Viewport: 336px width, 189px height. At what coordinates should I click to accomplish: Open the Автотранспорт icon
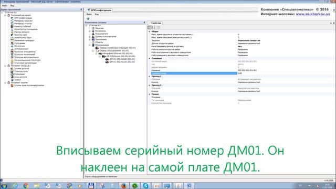[12, 49]
